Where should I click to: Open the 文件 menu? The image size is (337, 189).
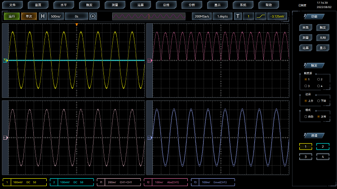(x=13, y=4)
